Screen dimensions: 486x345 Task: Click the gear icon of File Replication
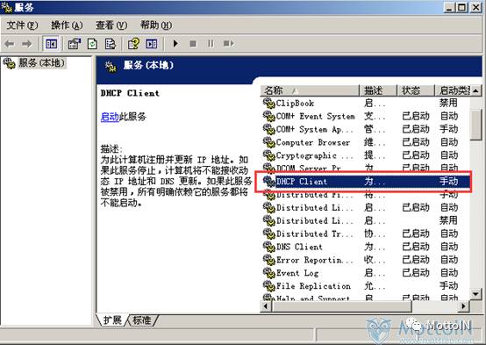click(x=268, y=285)
